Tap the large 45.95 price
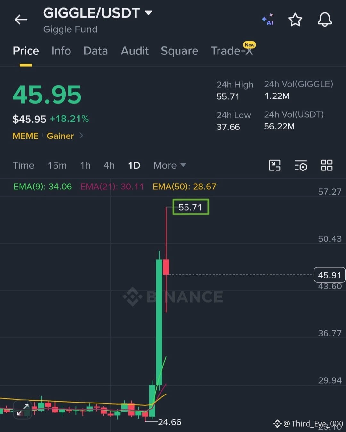 [47, 95]
